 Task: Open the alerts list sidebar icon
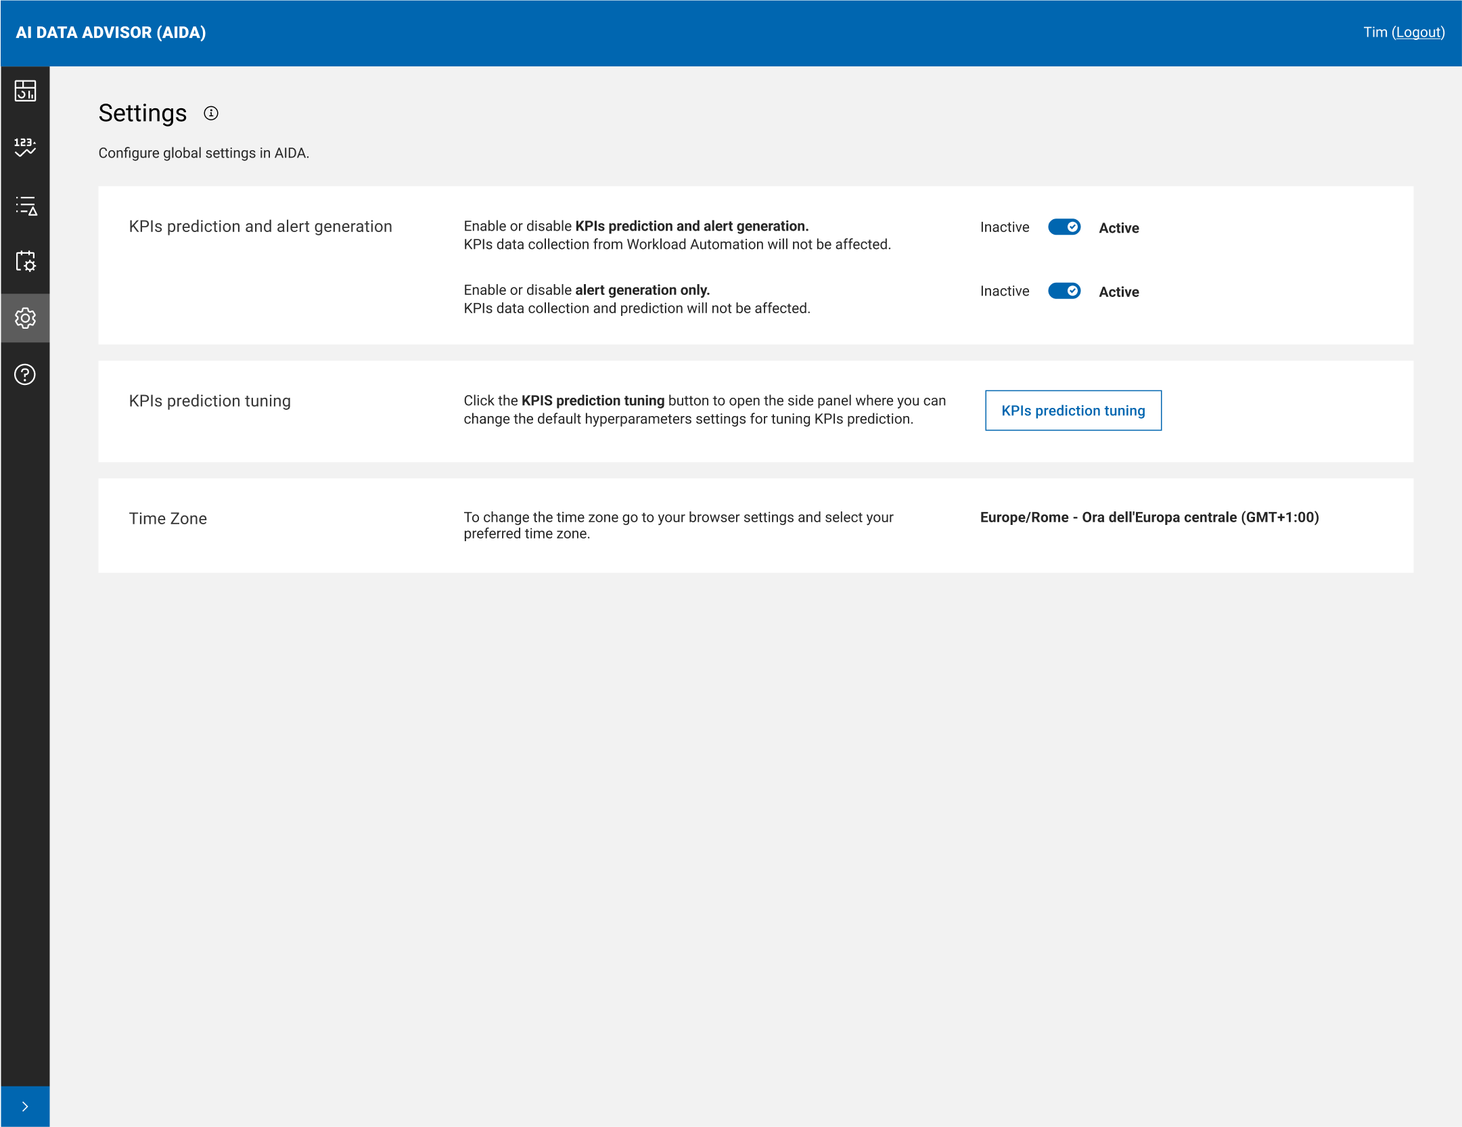click(25, 206)
